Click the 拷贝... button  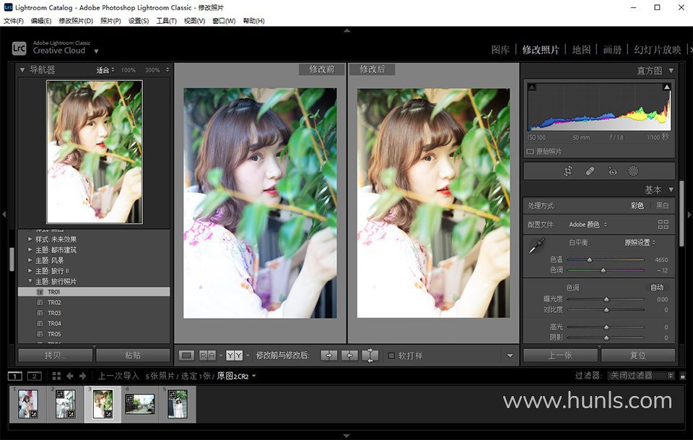(56, 355)
